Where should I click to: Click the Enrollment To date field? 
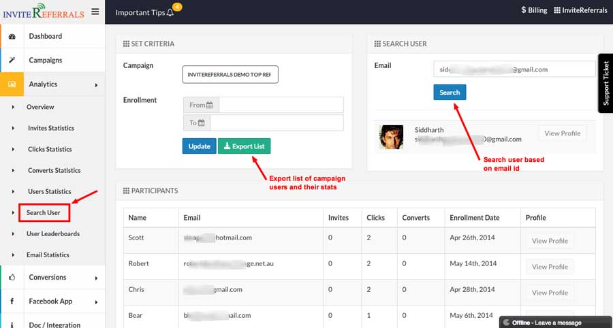pos(277,122)
